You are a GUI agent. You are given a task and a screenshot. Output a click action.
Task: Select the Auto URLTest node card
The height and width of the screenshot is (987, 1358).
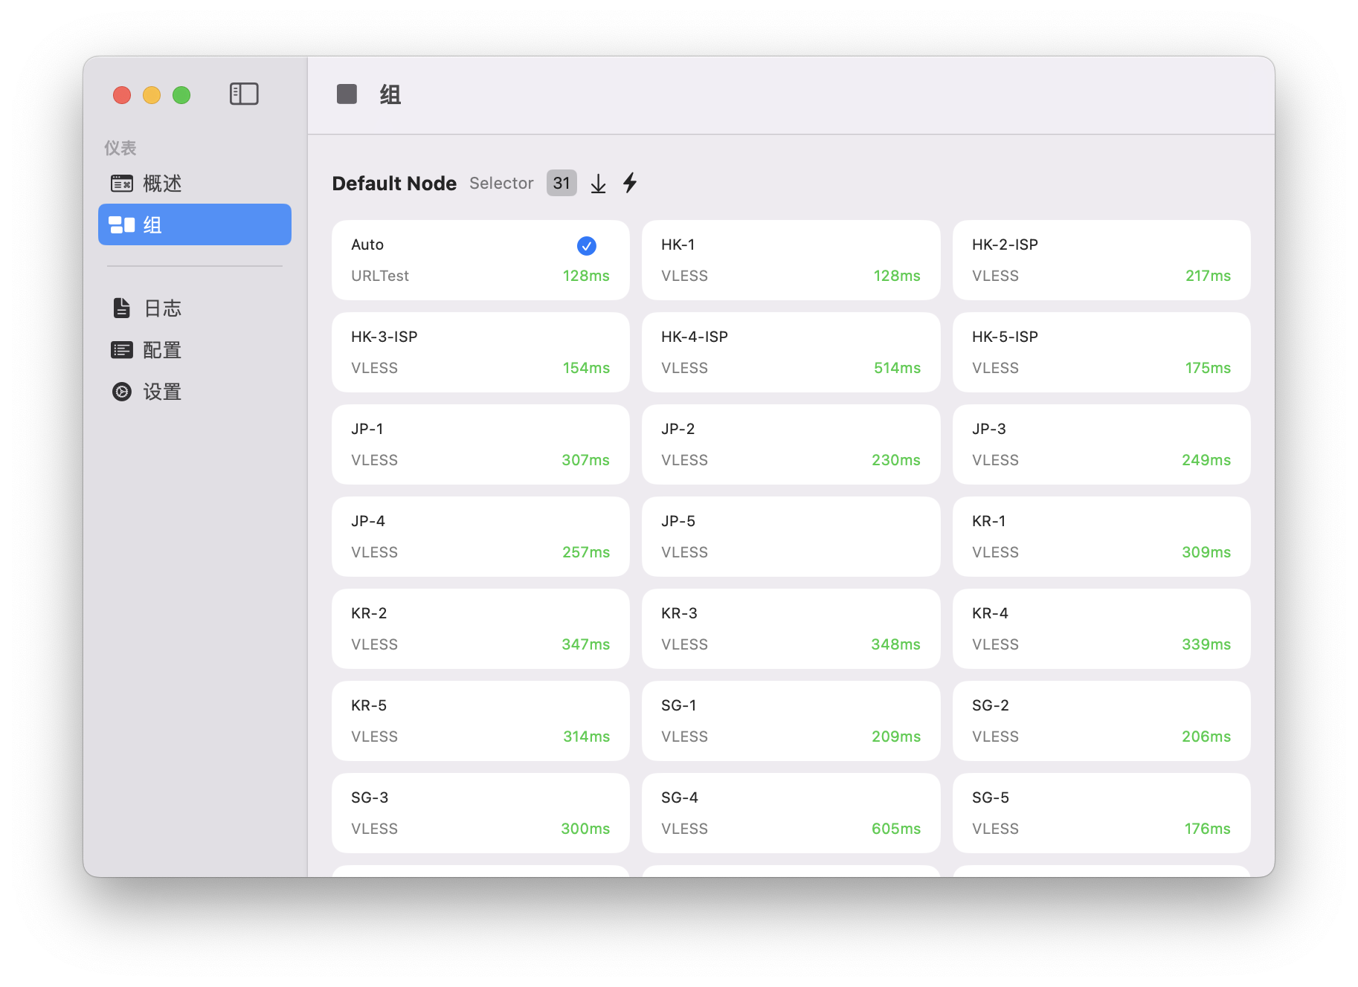pos(480,260)
